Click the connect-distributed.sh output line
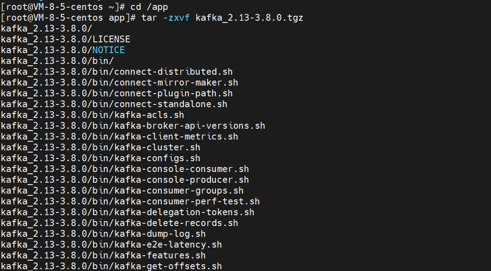 click(117, 72)
